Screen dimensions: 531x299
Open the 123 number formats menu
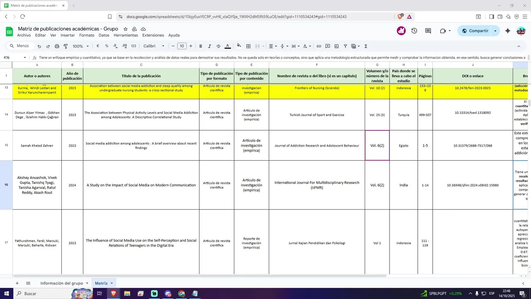[x=134, y=46]
